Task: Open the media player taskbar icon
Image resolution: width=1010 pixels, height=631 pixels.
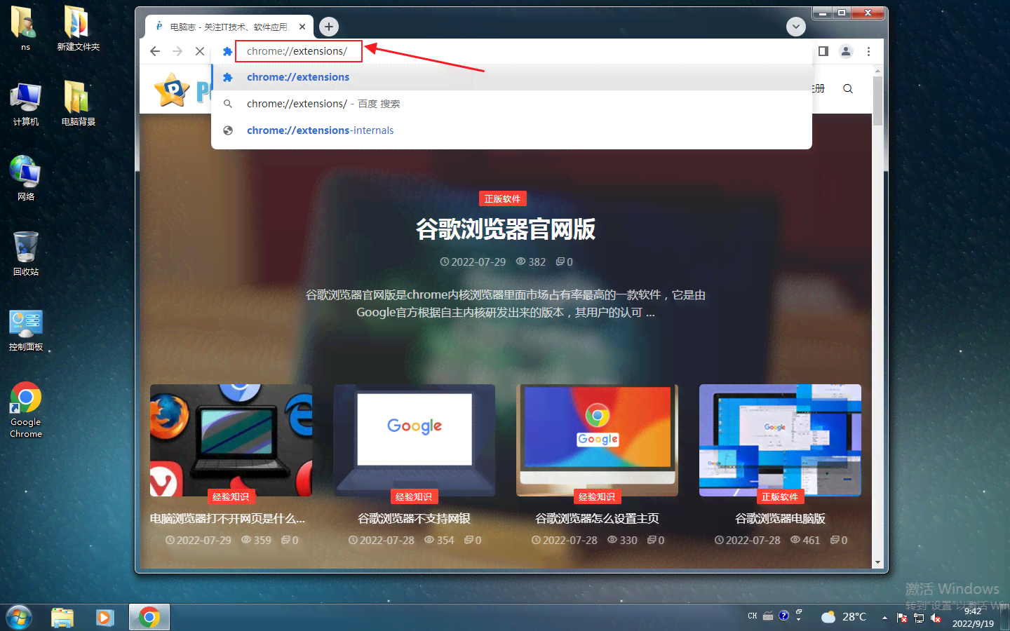Action: (105, 618)
